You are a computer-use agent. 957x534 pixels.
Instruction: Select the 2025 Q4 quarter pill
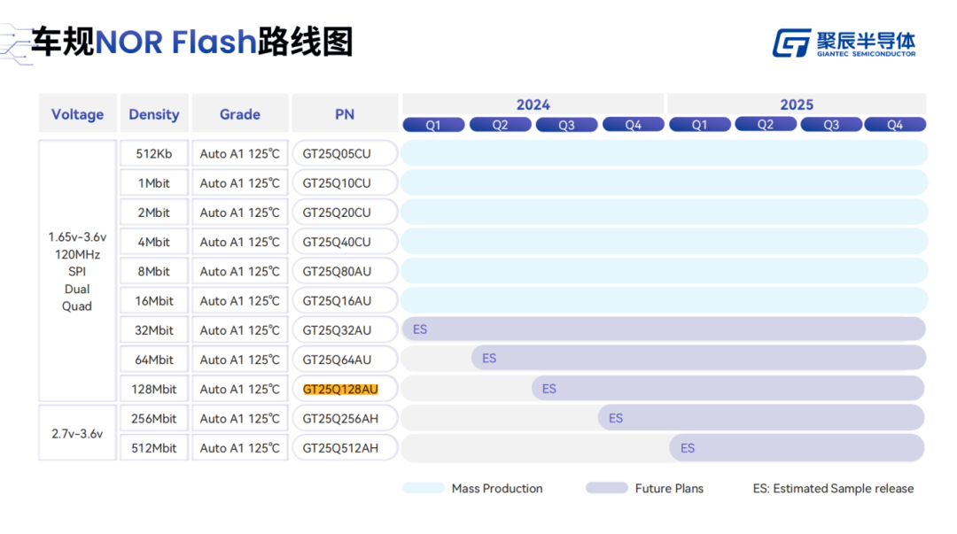[x=895, y=125]
